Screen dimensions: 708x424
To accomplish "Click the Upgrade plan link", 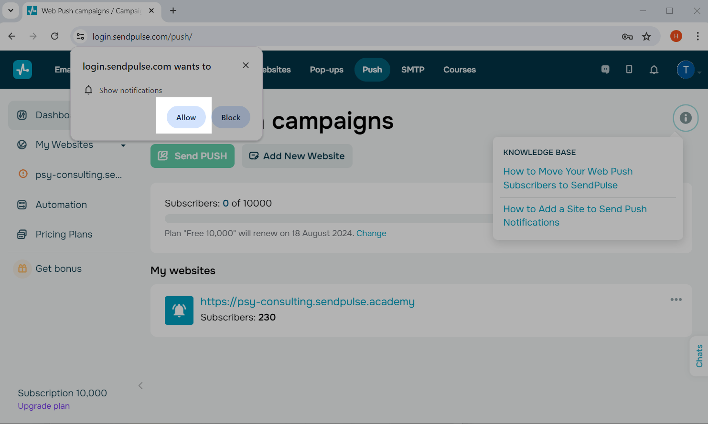I will point(44,406).
